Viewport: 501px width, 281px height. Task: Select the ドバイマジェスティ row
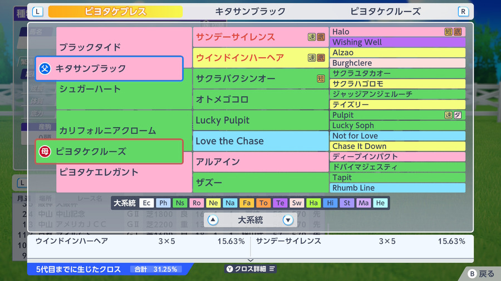pos(397,167)
